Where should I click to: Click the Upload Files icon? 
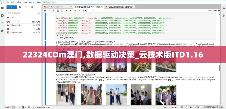pos(26,7)
